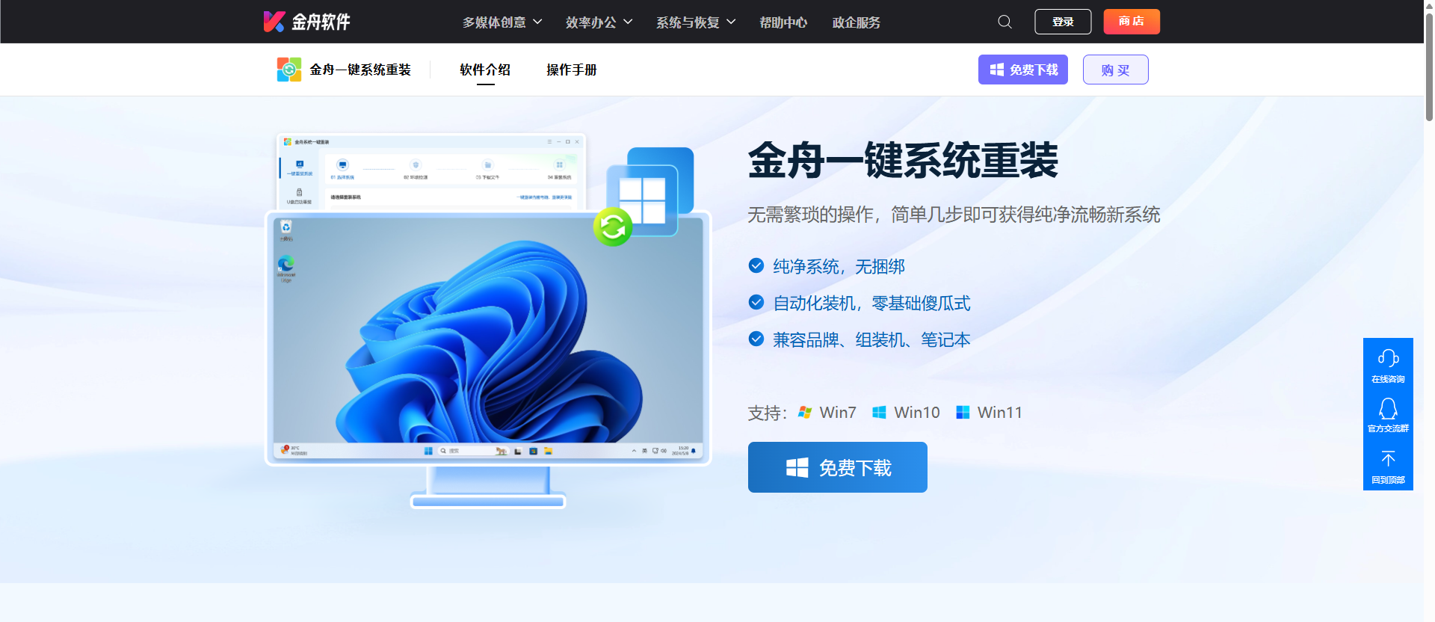Click the 金舟一键系统重装 main heading
Viewport: 1435px width, 622px height.
tap(903, 160)
